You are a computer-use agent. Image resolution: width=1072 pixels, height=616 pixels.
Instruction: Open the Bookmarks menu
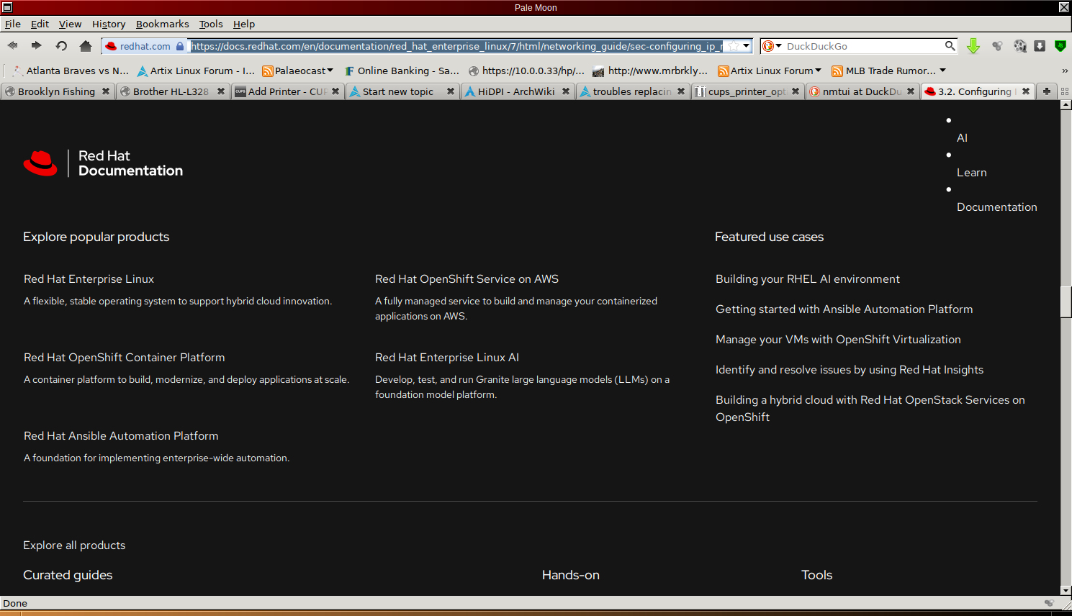(x=162, y=24)
